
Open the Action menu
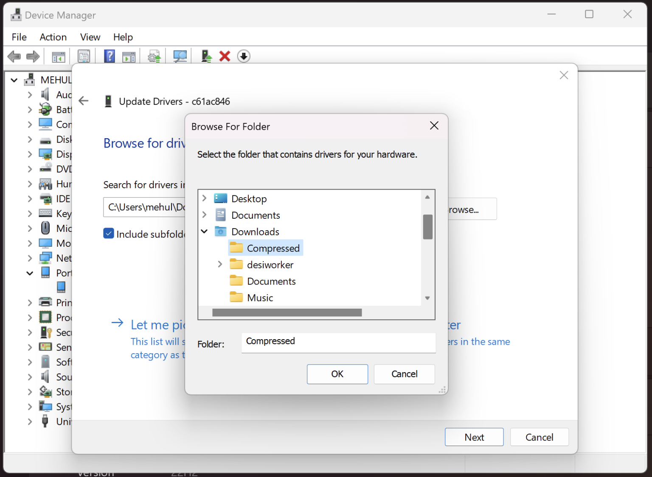[53, 37]
